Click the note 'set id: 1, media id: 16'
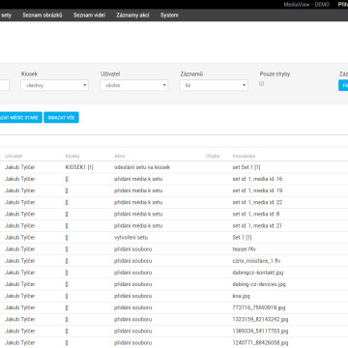The height and width of the screenshot is (348, 348). point(257,179)
